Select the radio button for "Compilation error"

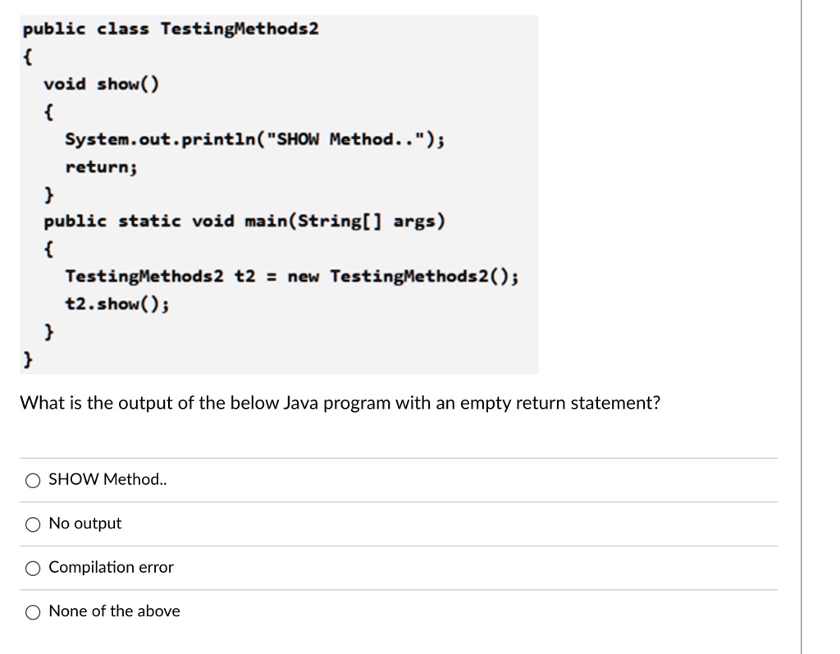33,567
